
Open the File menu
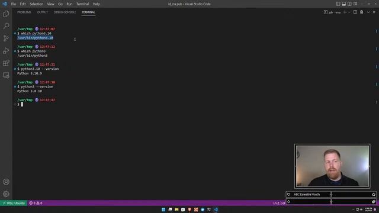tap(14, 4)
